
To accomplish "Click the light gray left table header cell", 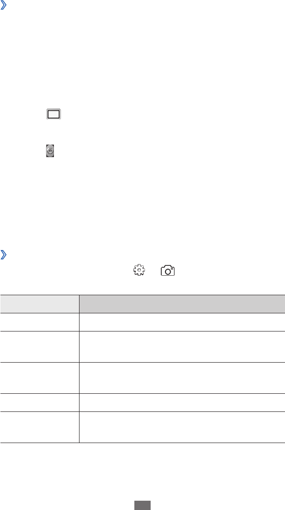I will pos(40,304).
